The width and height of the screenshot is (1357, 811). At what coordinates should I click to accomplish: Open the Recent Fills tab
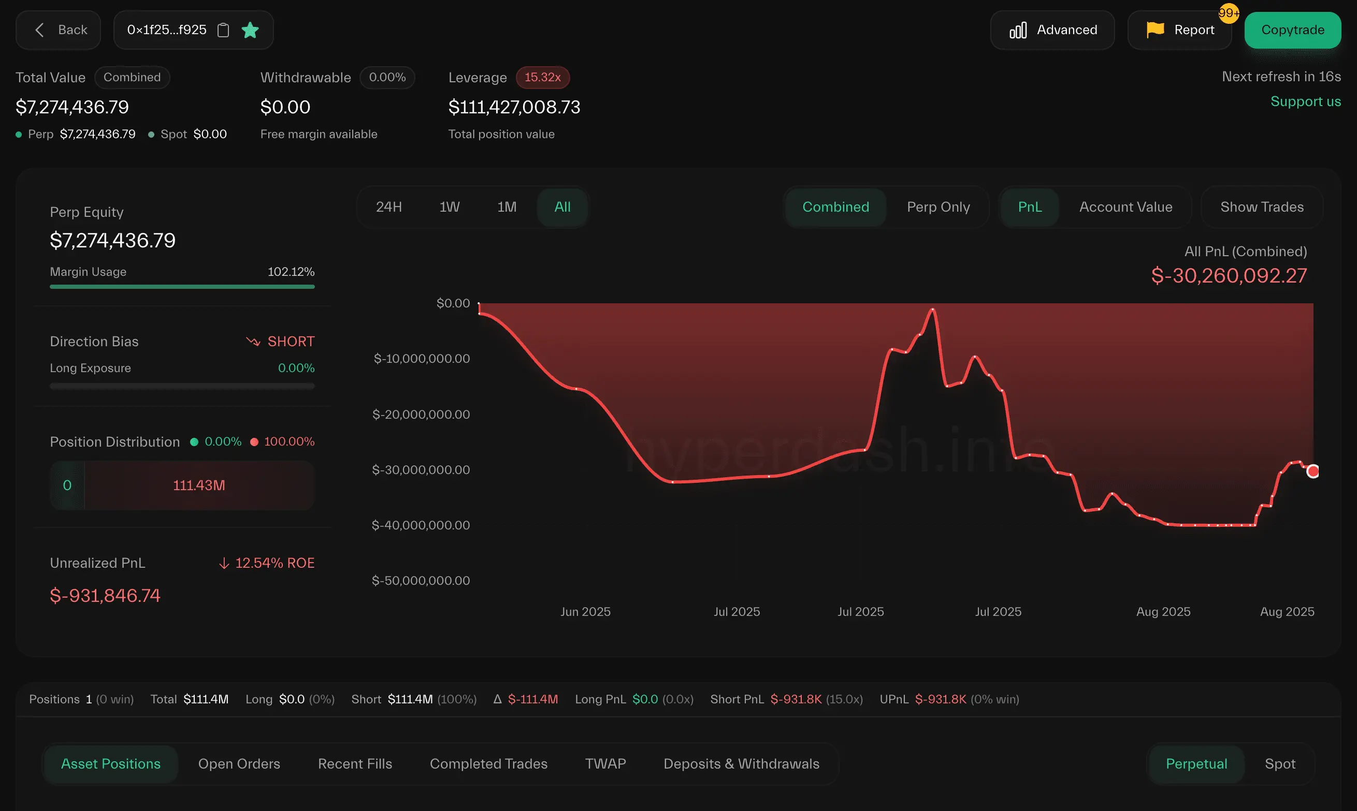tap(355, 764)
